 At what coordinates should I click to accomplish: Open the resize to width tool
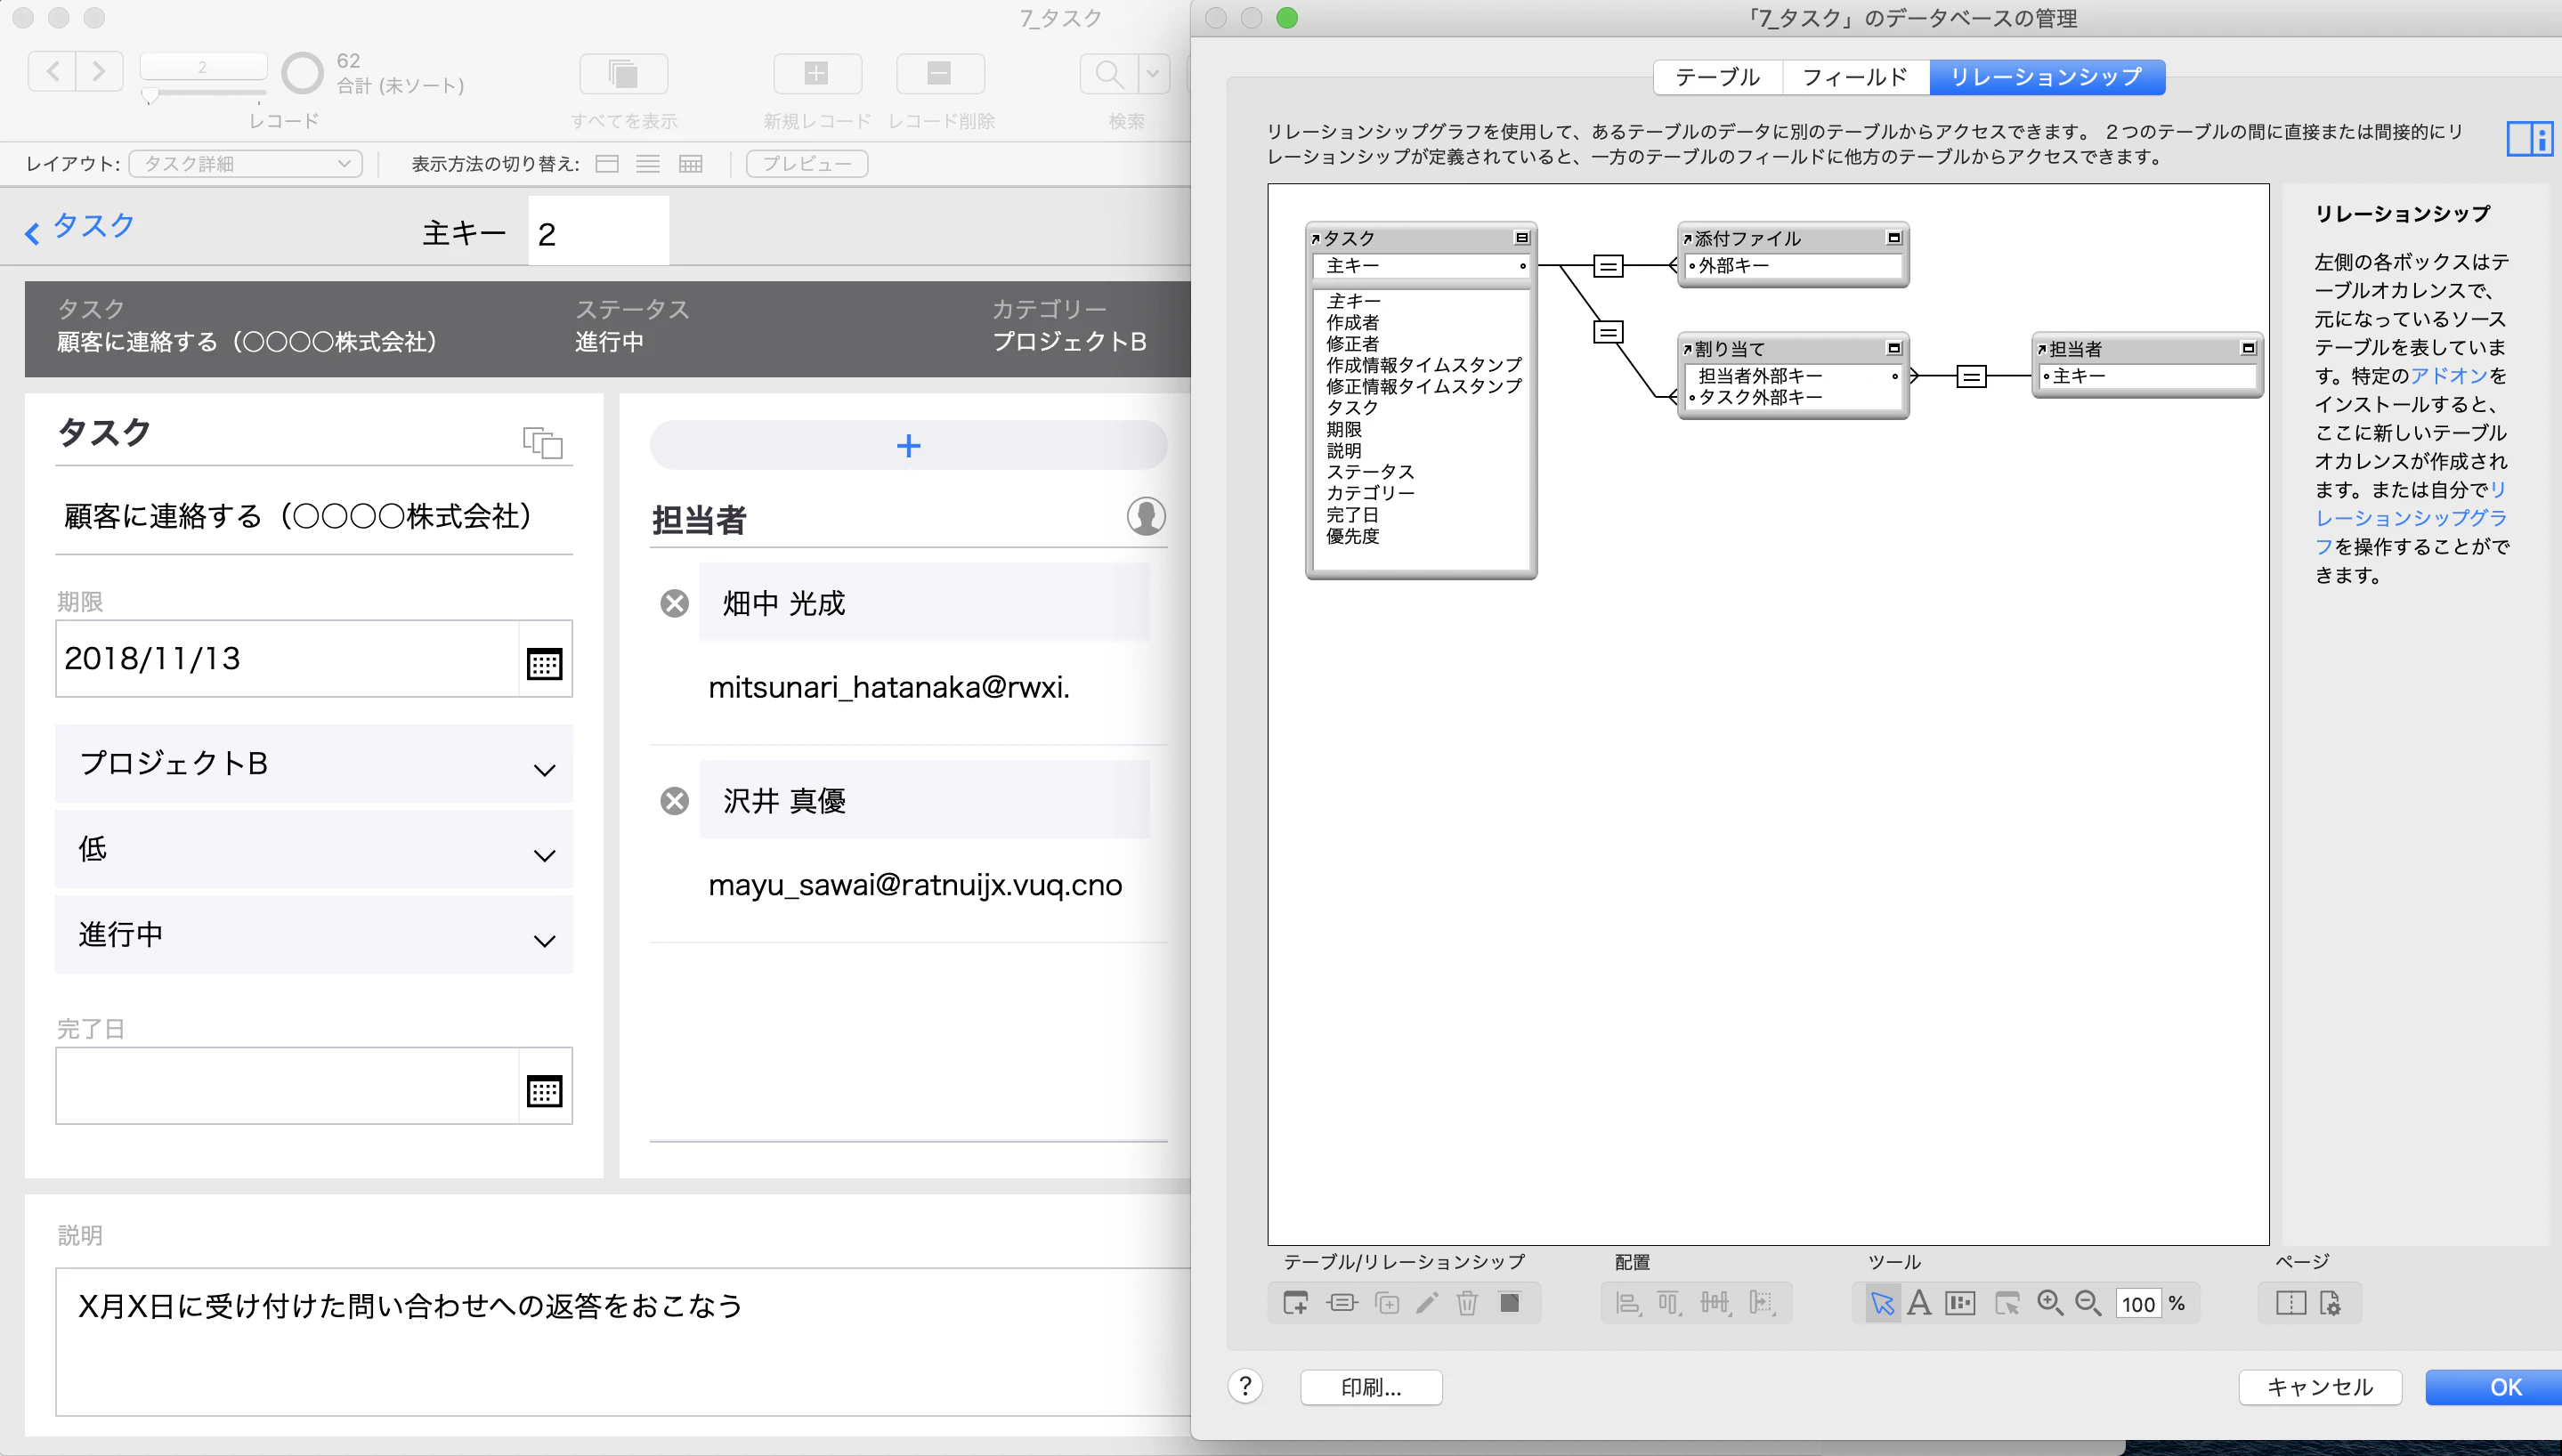pos(1761,1303)
